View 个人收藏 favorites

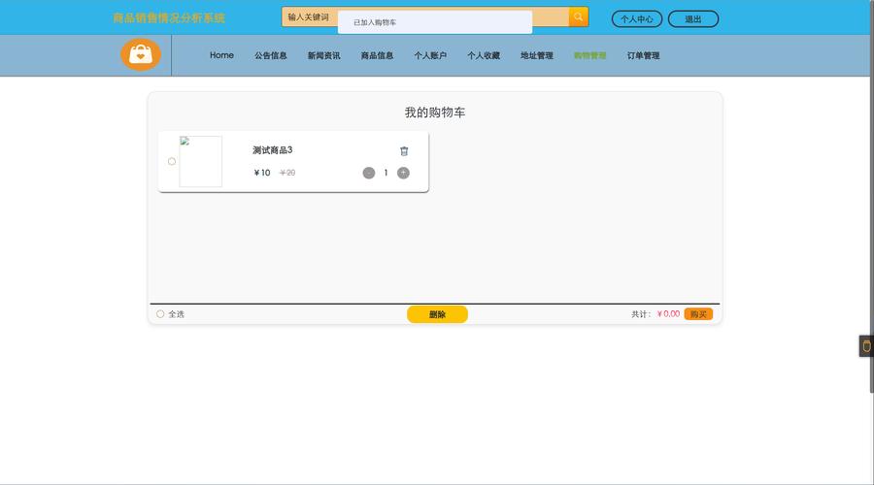click(484, 55)
